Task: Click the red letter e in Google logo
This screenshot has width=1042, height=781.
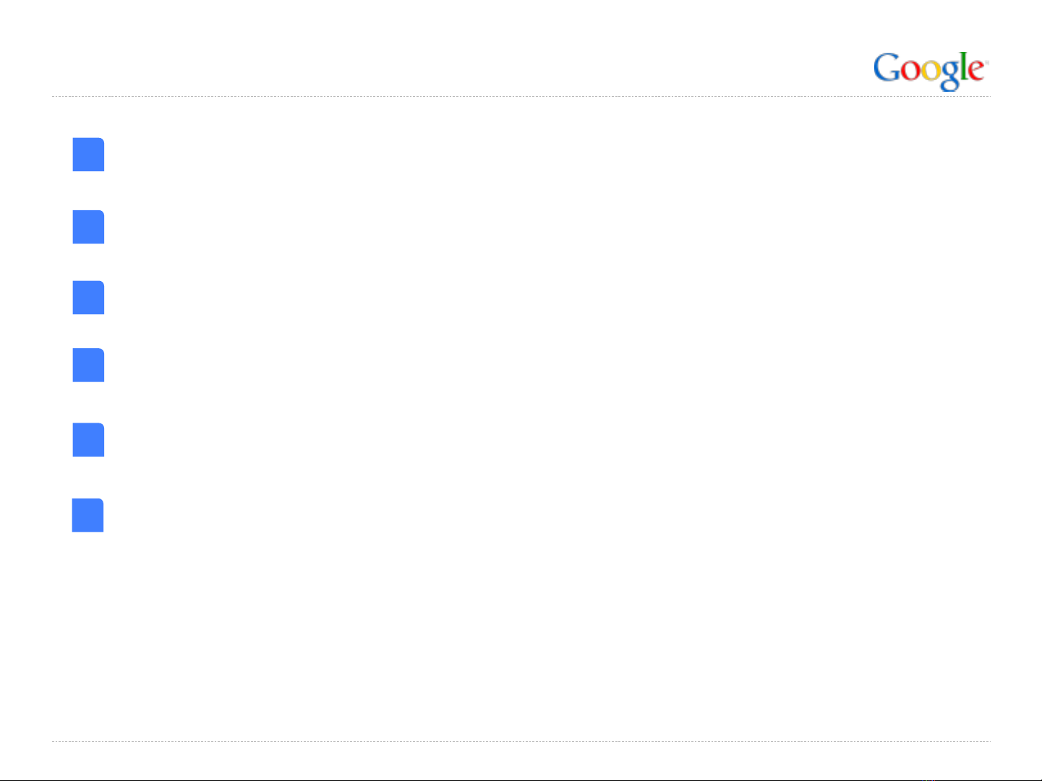Action: tap(976, 72)
